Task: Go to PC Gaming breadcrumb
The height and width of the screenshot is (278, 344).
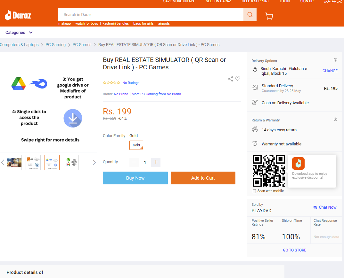Action: [55, 45]
